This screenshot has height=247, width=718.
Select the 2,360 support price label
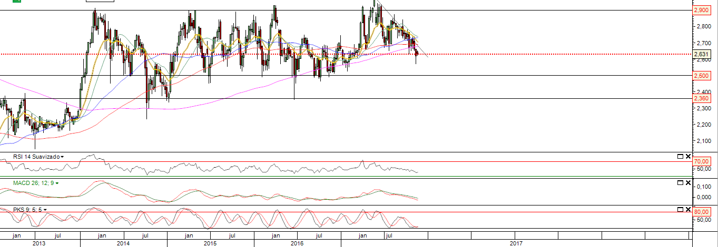coord(701,98)
